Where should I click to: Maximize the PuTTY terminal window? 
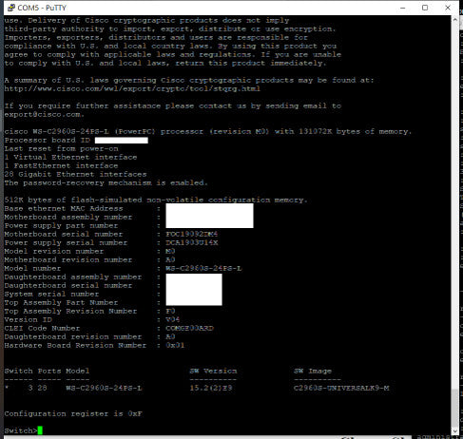click(x=425, y=8)
